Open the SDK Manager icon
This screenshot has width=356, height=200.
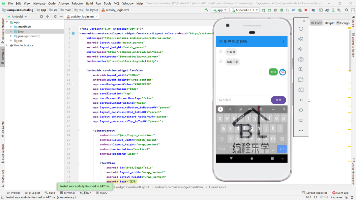point(339,10)
